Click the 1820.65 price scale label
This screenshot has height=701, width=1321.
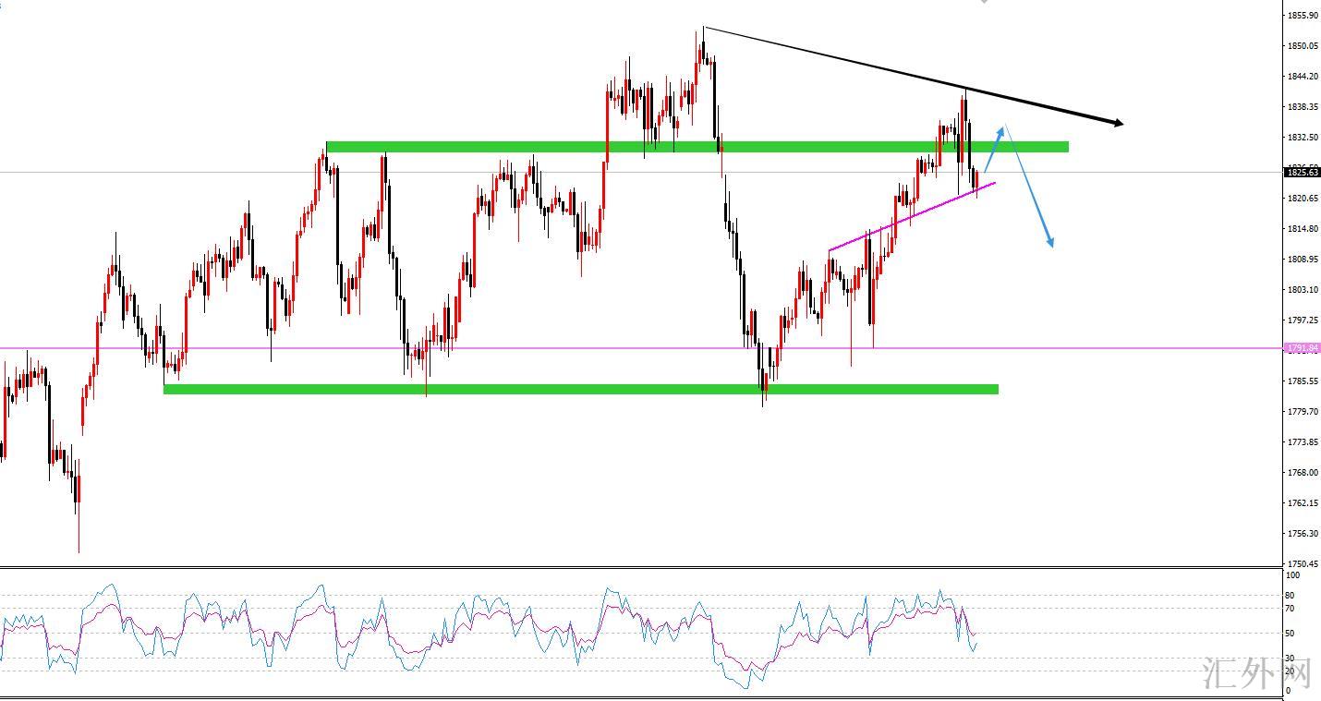click(1302, 199)
